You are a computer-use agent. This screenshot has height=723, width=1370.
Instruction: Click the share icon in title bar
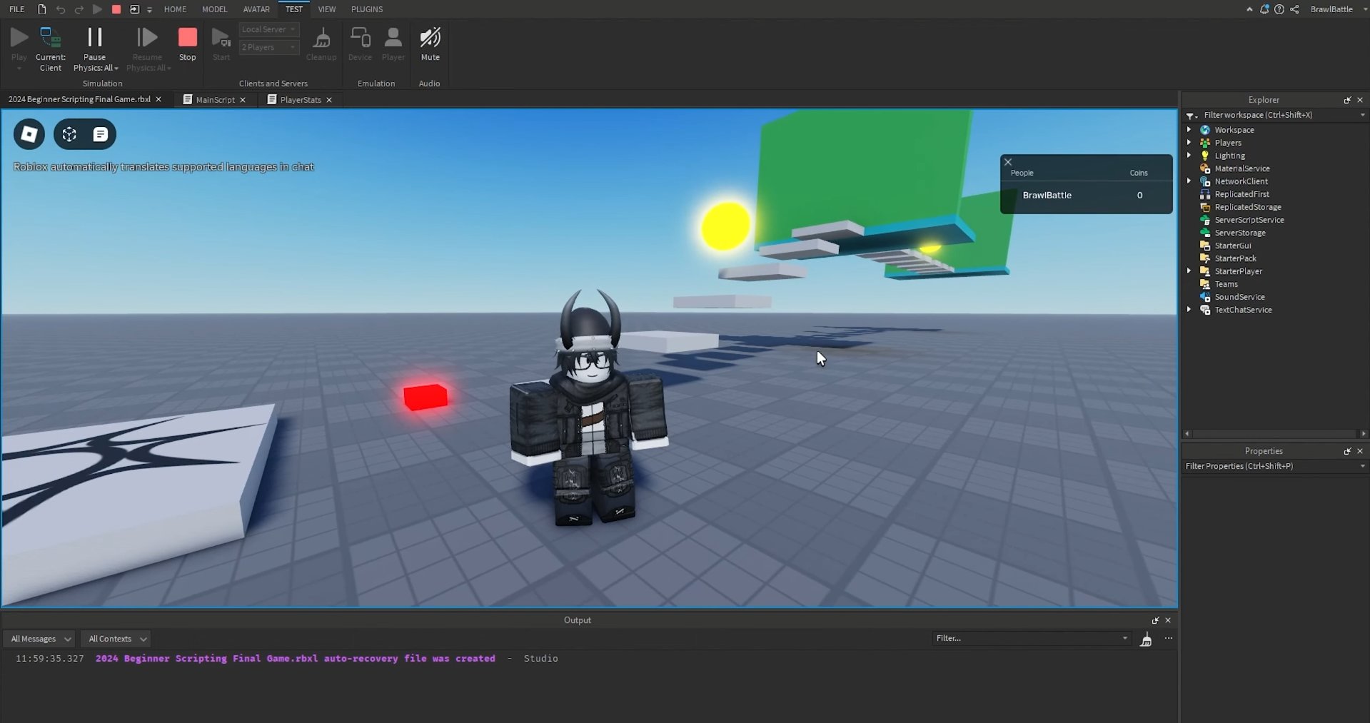1295,9
